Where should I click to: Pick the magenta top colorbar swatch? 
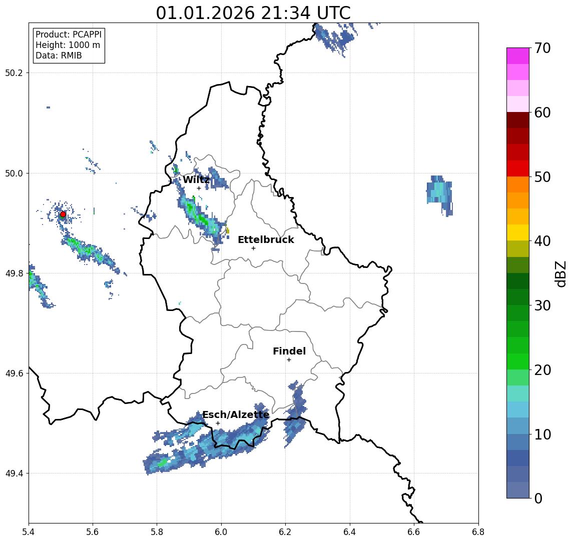pos(518,56)
